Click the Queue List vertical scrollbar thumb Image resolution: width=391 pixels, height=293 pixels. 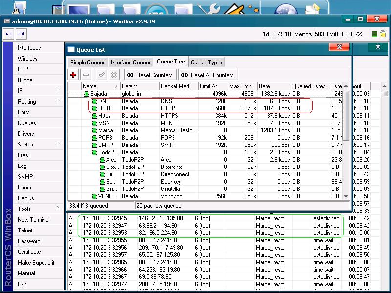click(346, 116)
